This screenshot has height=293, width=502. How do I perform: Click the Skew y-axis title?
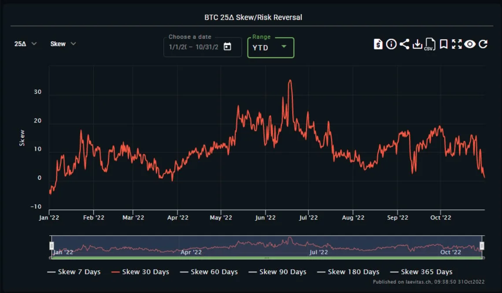22,138
